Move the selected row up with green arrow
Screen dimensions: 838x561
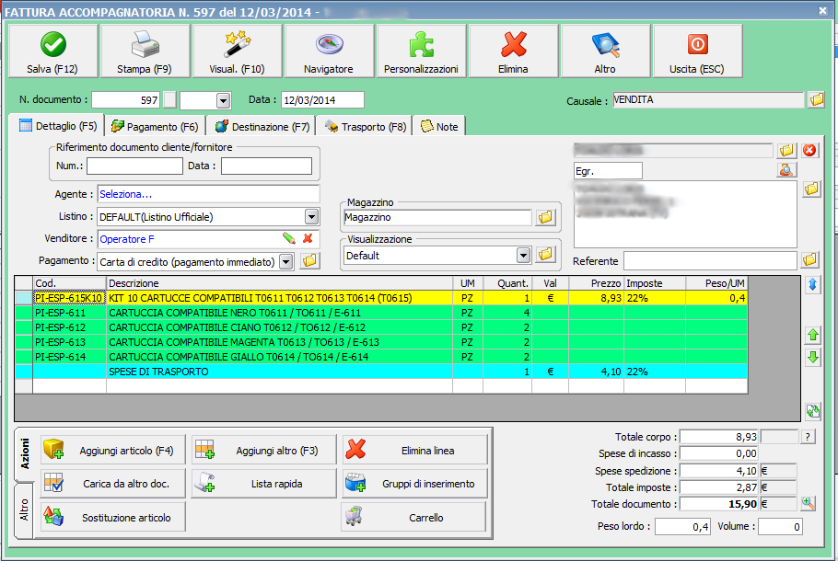click(x=813, y=335)
